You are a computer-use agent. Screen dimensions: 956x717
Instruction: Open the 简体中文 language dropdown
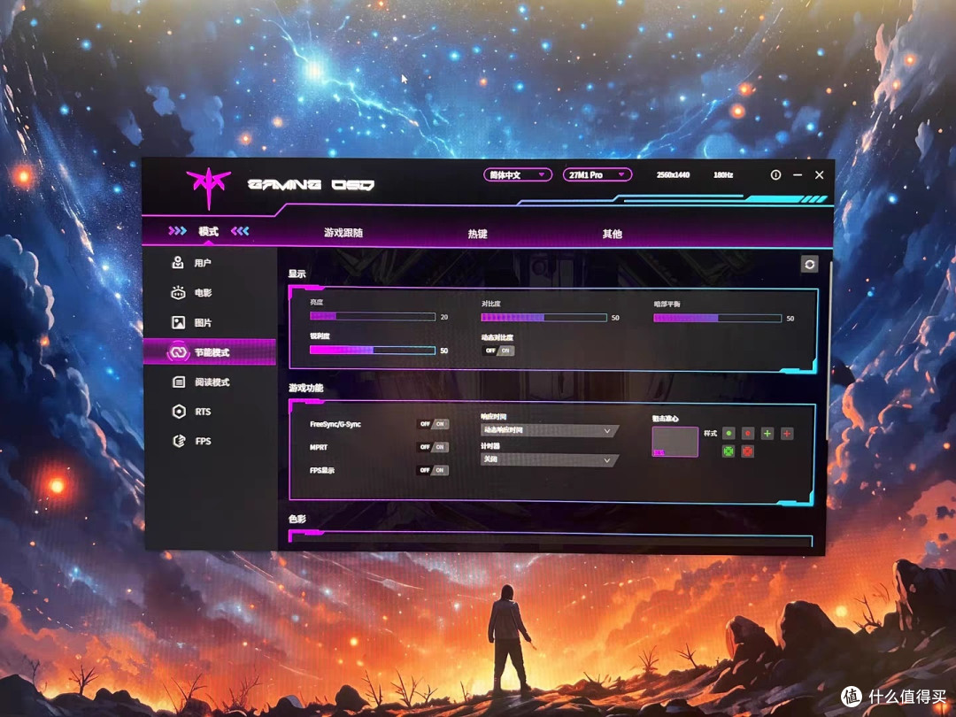click(x=518, y=175)
